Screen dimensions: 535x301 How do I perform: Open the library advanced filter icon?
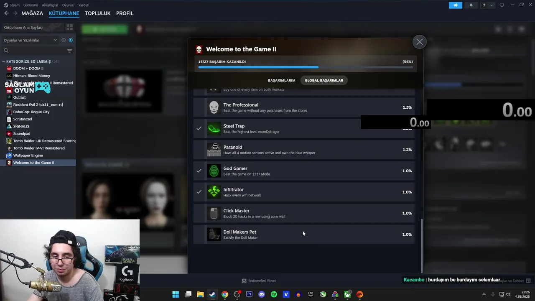coord(70,51)
